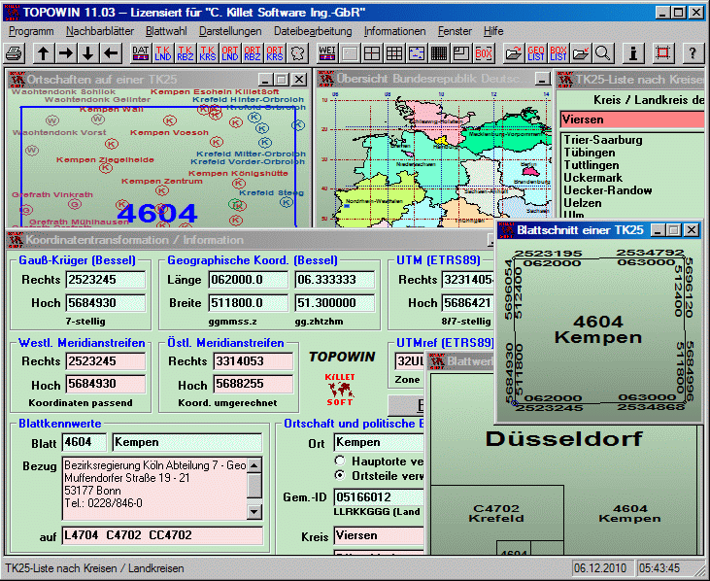Click the TK KRS toolbar icon
Image resolution: width=710 pixels, height=581 pixels.
point(208,53)
